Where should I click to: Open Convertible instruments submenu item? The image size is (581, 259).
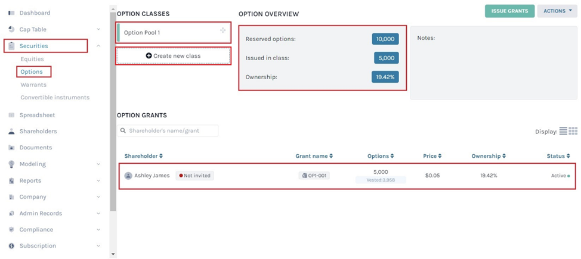tap(55, 98)
